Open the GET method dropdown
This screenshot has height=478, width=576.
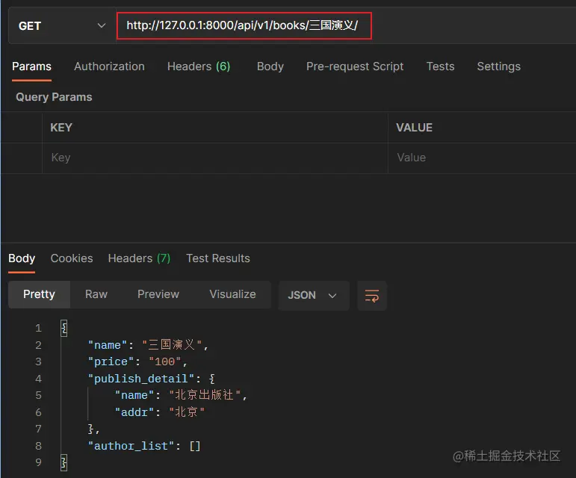62,25
